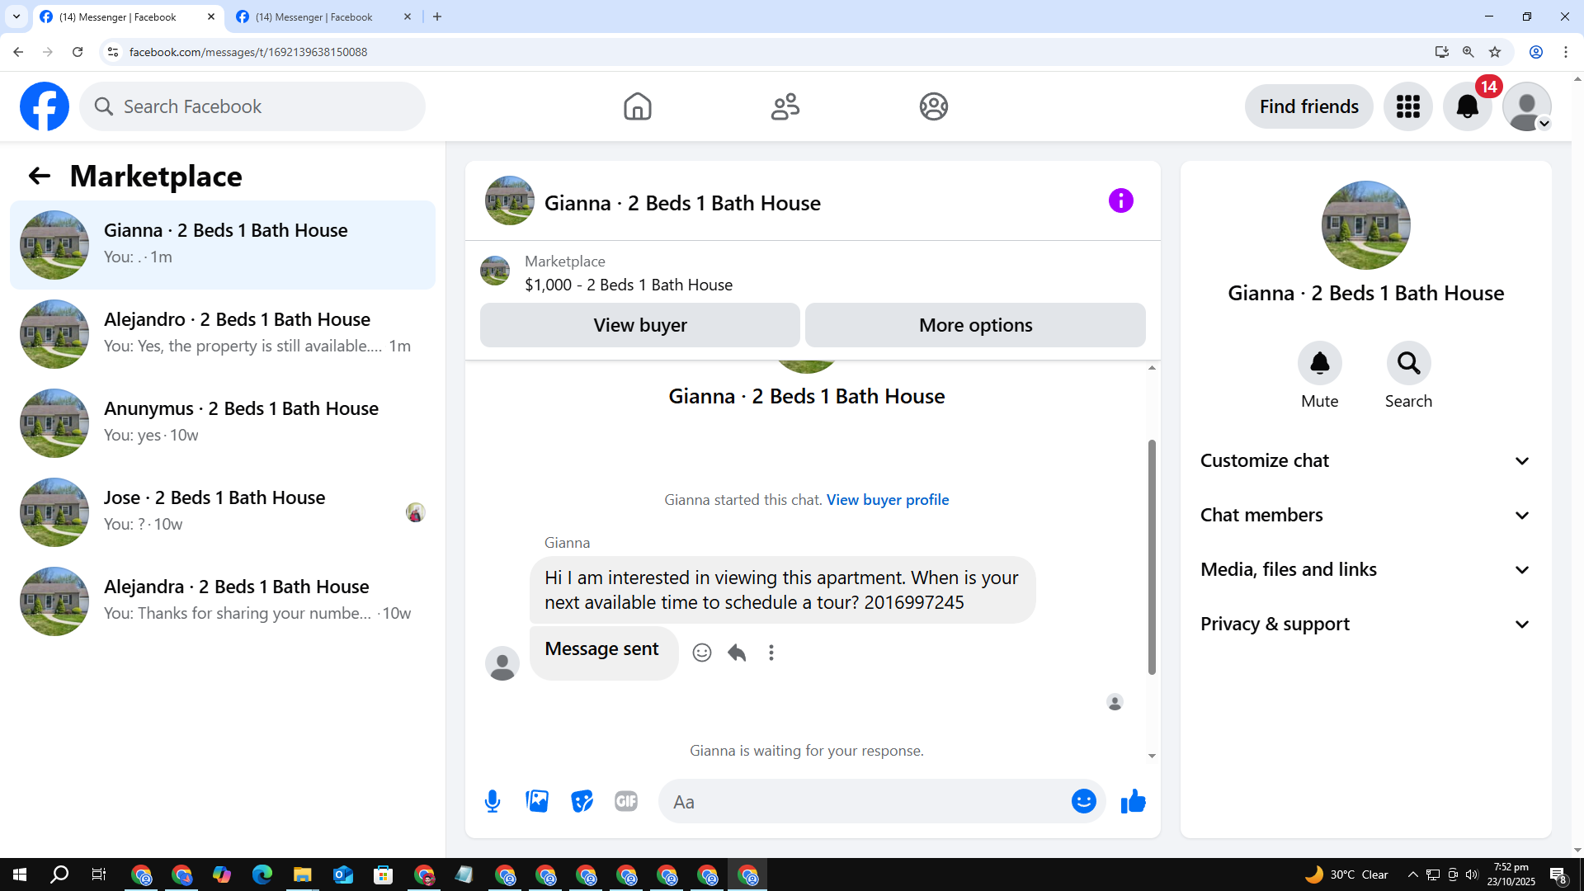Expand Chat members section
Image resolution: width=1584 pixels, height=891 pixels.
pos(1365,515)
